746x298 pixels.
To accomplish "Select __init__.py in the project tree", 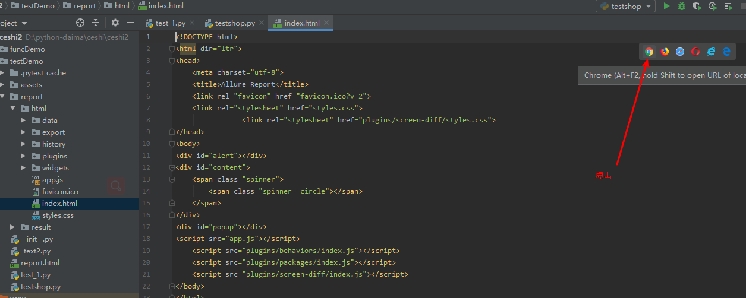I will pyautogui.click(x=37, y=239).
